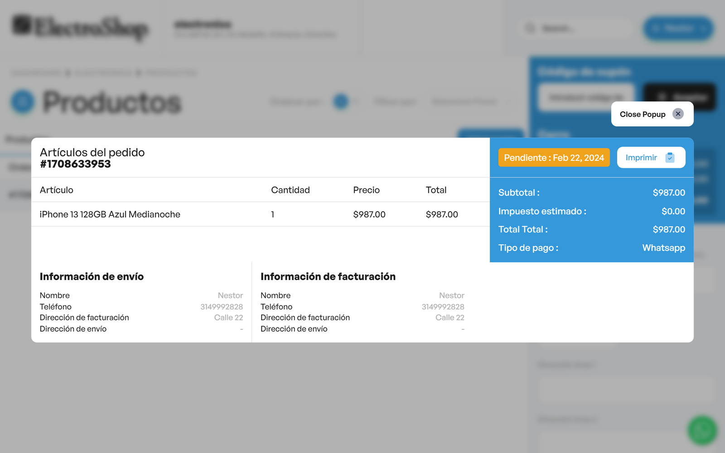Open the green WhatsApp chat bubble

tap(702, 430)
